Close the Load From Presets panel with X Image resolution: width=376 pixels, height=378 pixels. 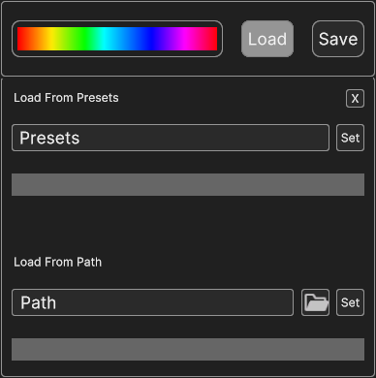pos(355,99)
